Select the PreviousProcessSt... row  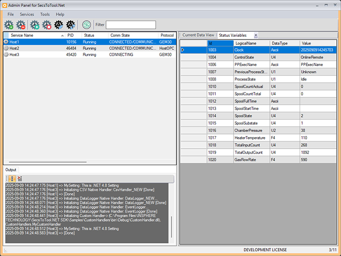click(x=258, y=72)
